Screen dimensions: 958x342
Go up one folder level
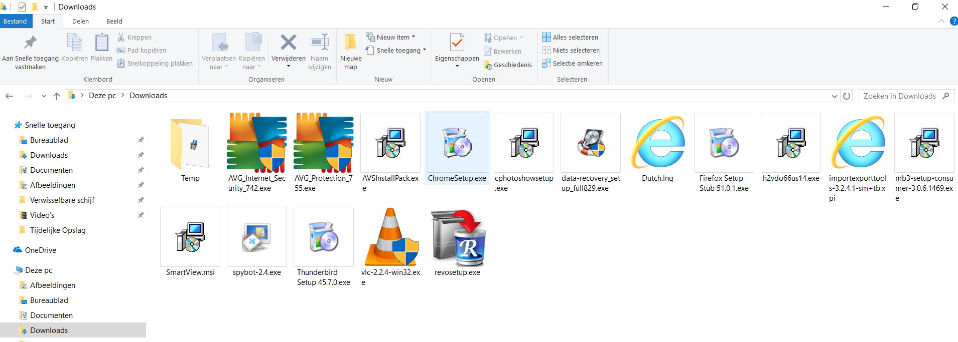56,96
